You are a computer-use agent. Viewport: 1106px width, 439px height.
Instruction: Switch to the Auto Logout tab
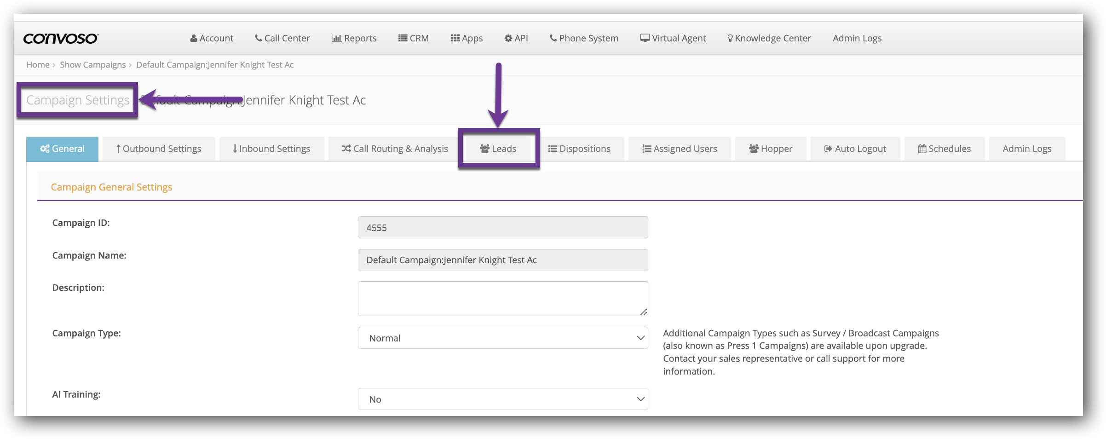click(855, 149)
